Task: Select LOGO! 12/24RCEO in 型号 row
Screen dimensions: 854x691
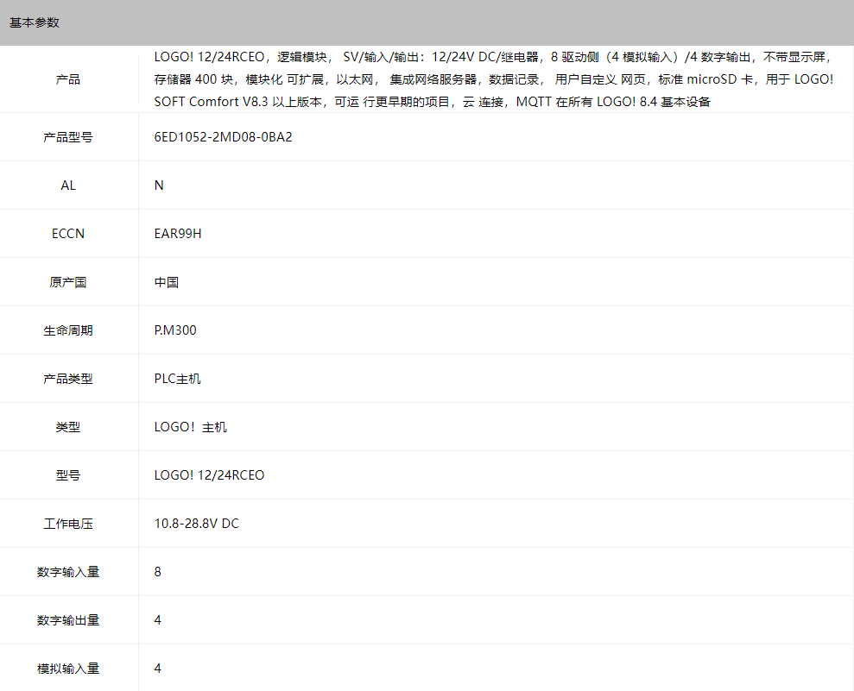Action: tap(209, 475)
